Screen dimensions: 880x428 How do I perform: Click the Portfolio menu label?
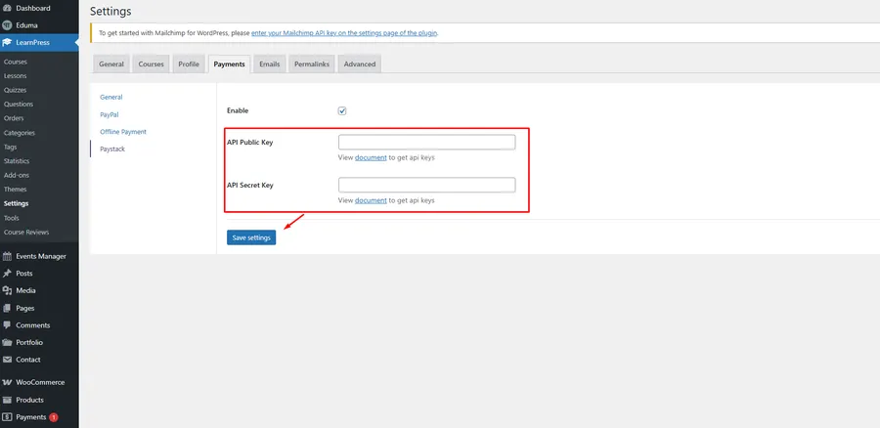(x=29, y=342)
